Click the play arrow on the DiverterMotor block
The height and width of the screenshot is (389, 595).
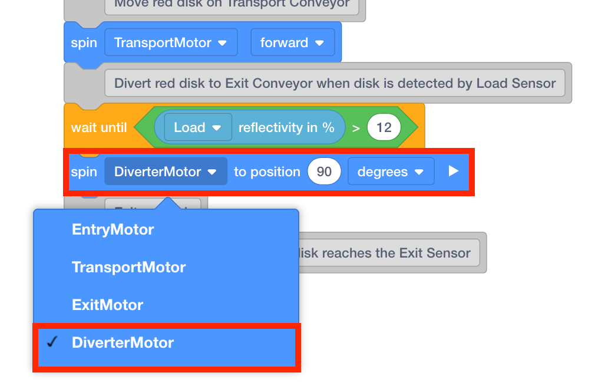tap(453, 172)
